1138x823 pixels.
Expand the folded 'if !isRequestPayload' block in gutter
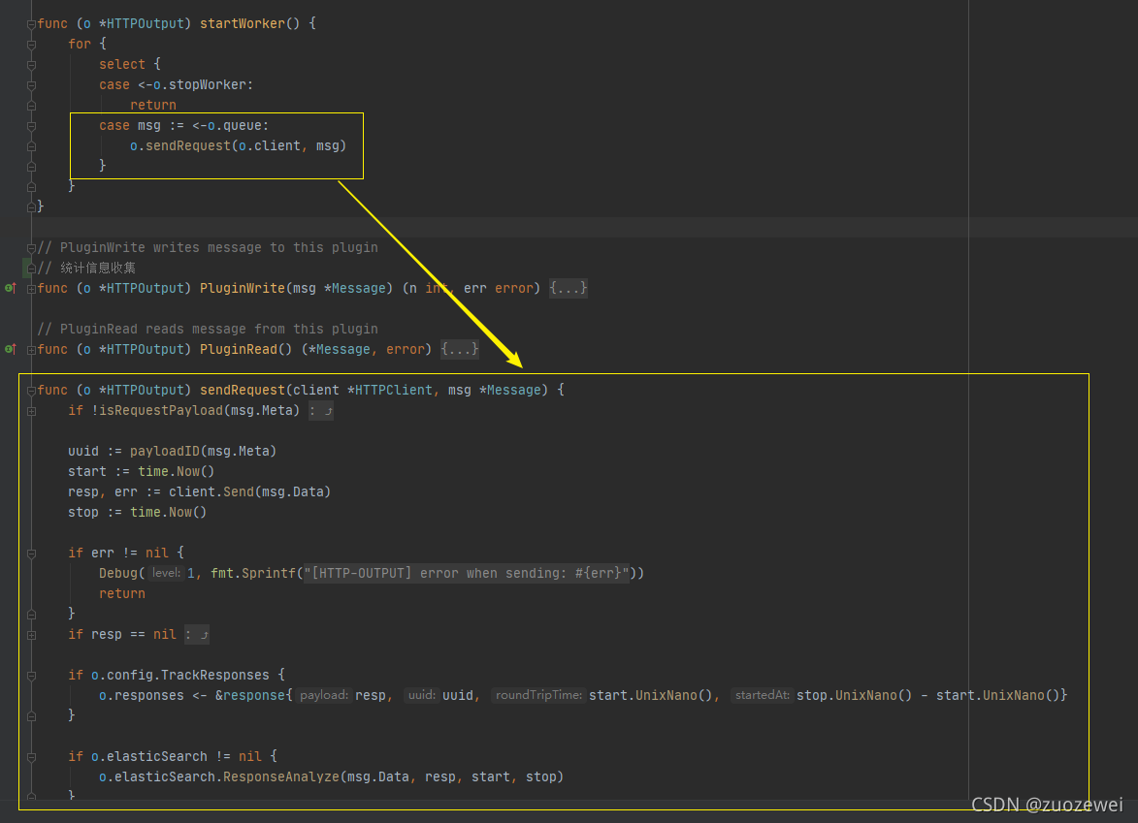point(31,410)
